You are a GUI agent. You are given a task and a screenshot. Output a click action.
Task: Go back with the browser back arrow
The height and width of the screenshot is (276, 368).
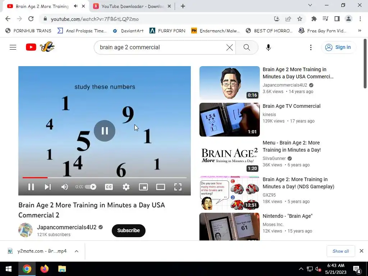pyautogui.click(x=8, y=19)
